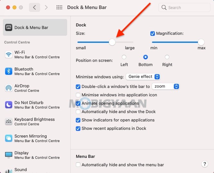214x173 pixels.
Task: Toggle Show recent applications in Dock
Action: coord(78,129)
